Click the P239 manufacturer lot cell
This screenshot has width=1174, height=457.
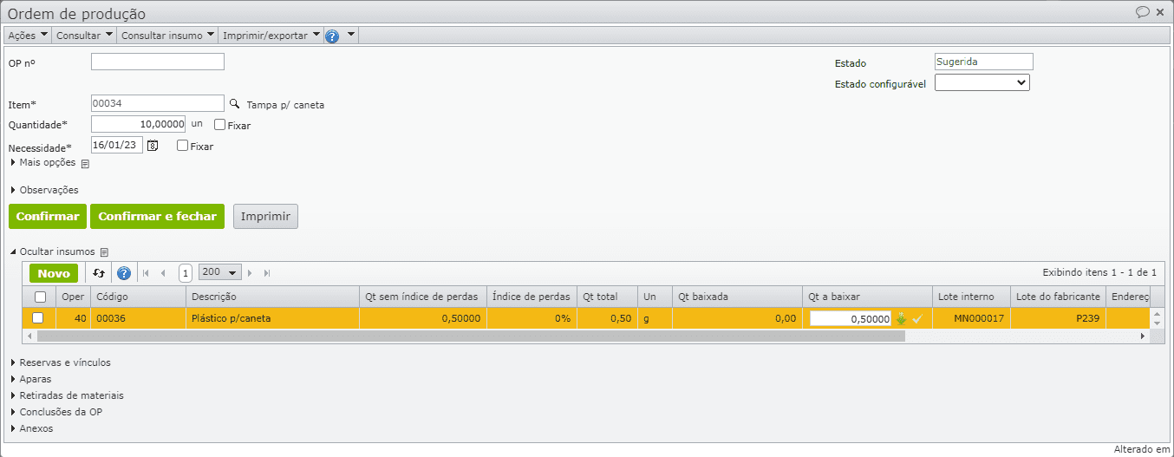click(x=1059, y=318)
